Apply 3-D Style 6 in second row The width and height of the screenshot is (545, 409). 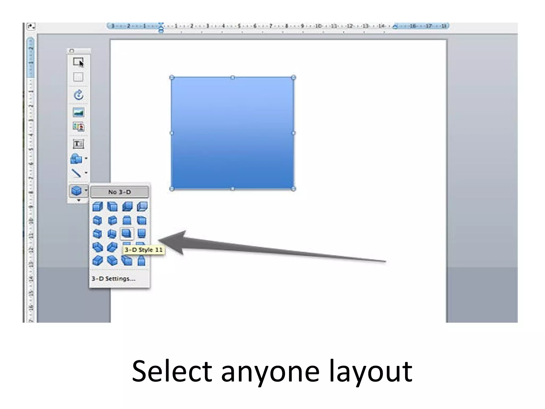[112, 220]
